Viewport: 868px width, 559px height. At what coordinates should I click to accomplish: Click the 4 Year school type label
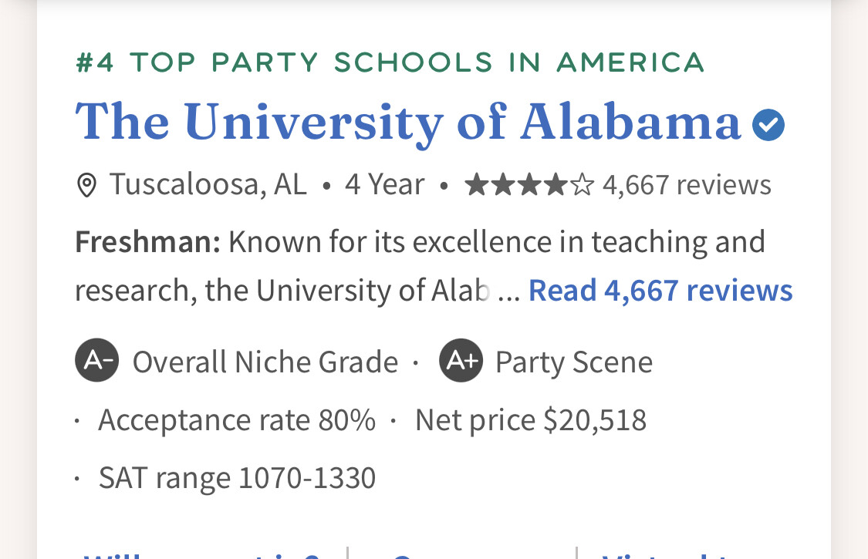(x=385, y=184)
